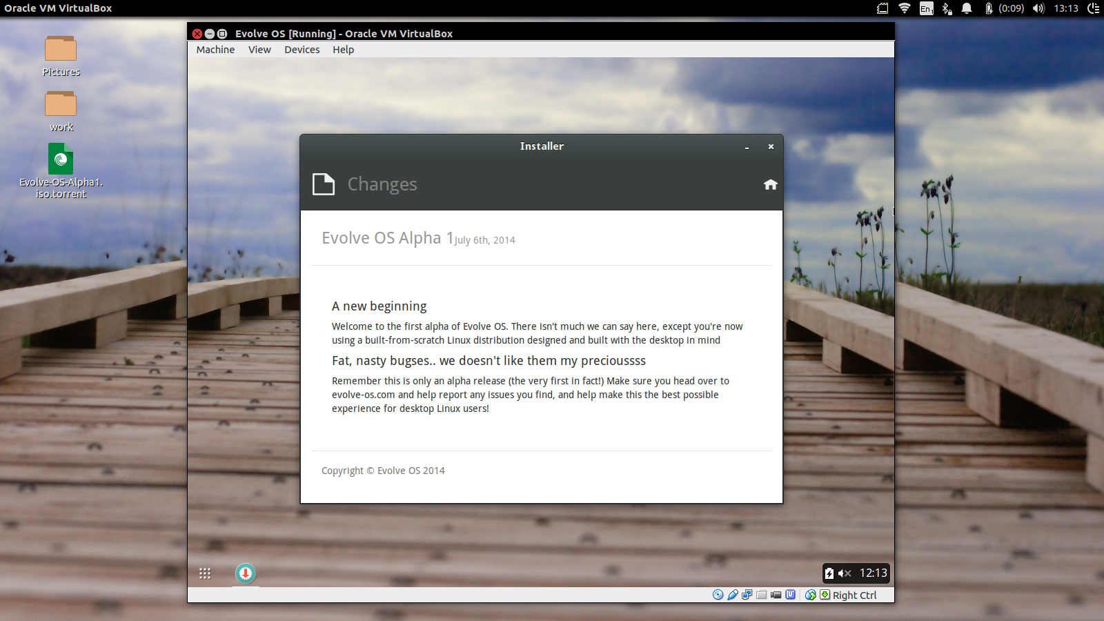Minimize the Evolve OS VirtualBox window

[210, 33]
